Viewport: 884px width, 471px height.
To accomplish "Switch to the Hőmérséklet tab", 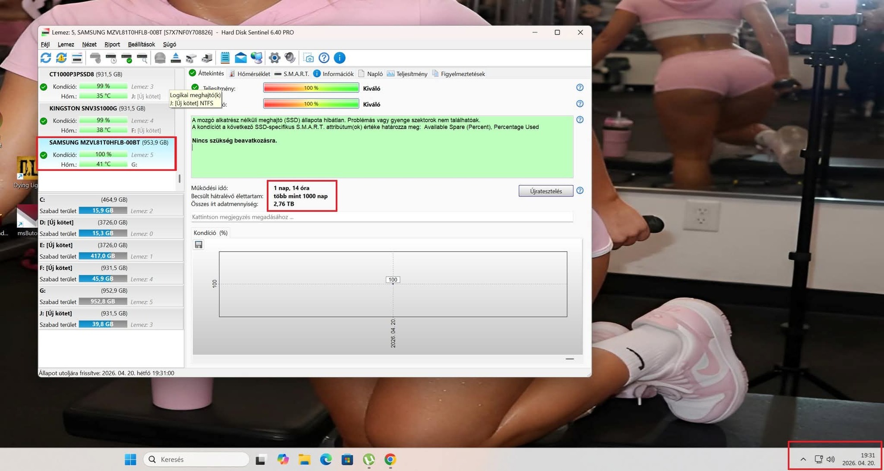I will pyautogui.click(x=249, y=74).
